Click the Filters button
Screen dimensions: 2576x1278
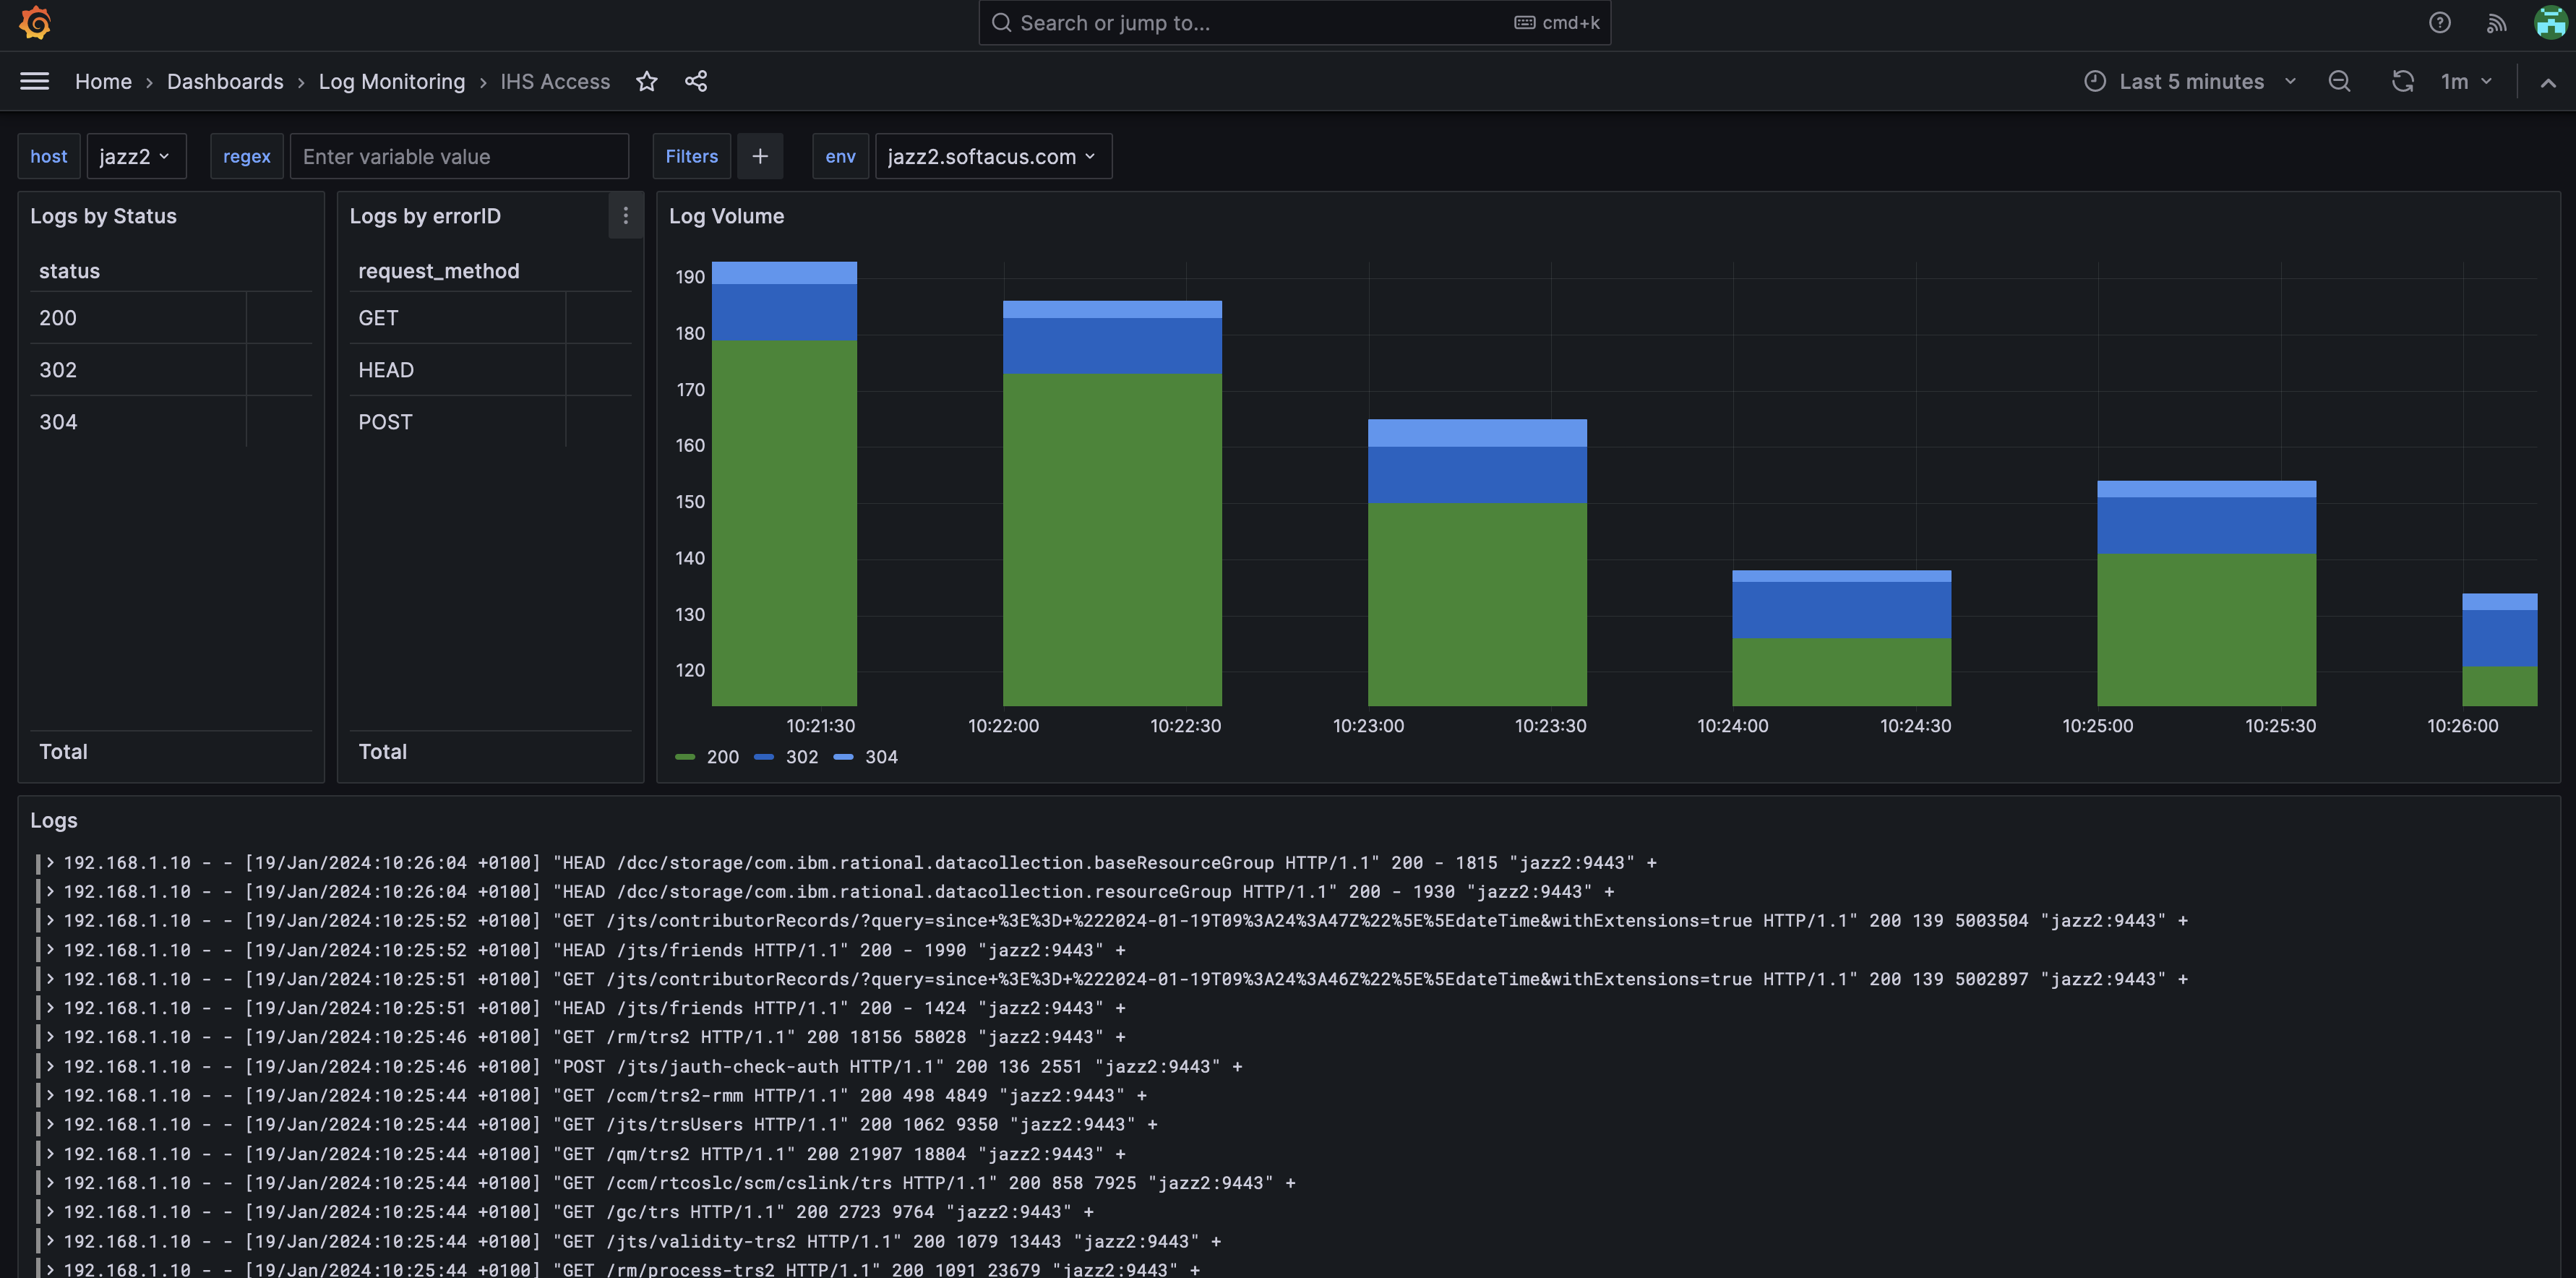[x=691, y=156]
